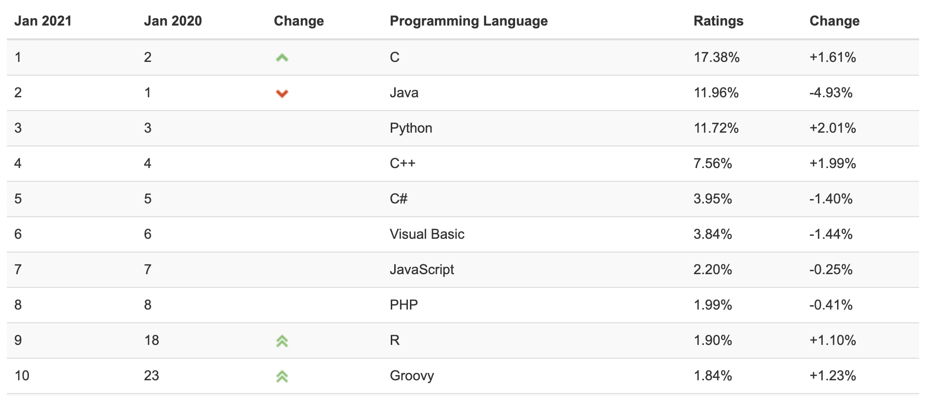Click the +1.23% change value
927x396 pixels.
pos(833,375)
